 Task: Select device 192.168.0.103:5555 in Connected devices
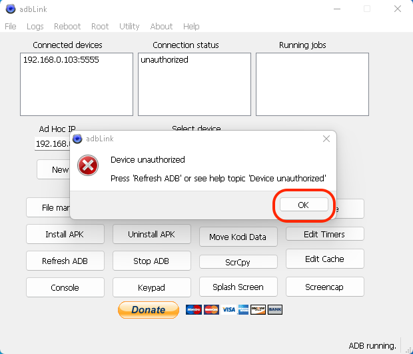pyautogui.click(x=61, y=60)
